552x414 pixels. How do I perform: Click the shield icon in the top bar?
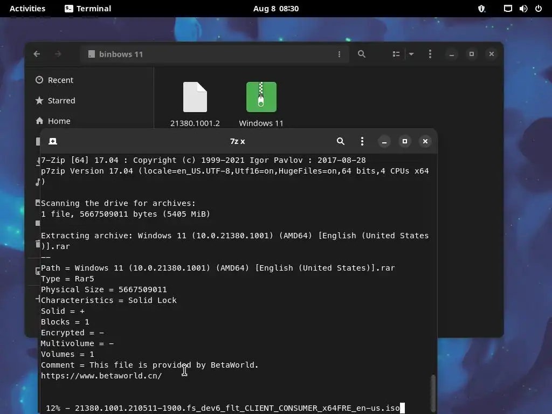coord(481,9)
